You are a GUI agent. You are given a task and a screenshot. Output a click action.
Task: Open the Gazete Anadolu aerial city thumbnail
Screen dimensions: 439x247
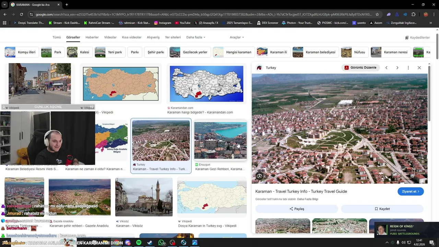80,197
